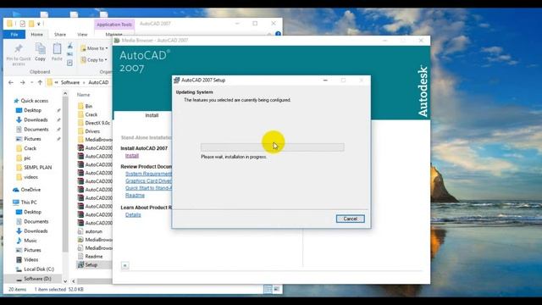
Task: Sort by the Name column header
Action: coord(83,95)
